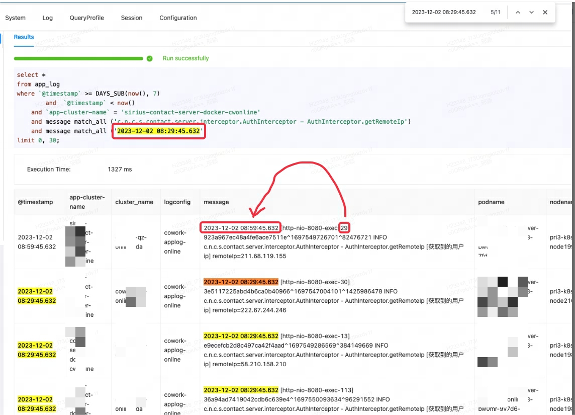Screen dimensions: 575x415
Task: Open the QueryProfile tab
Action: [x=86, y=18]
